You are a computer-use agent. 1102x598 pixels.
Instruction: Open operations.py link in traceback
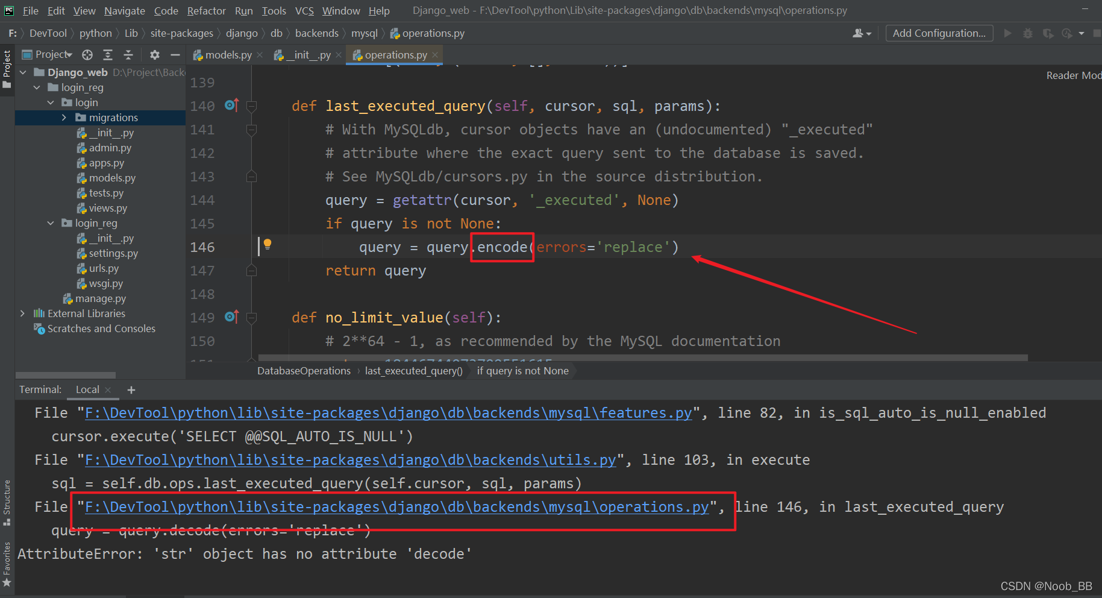[x=397, y=507]
